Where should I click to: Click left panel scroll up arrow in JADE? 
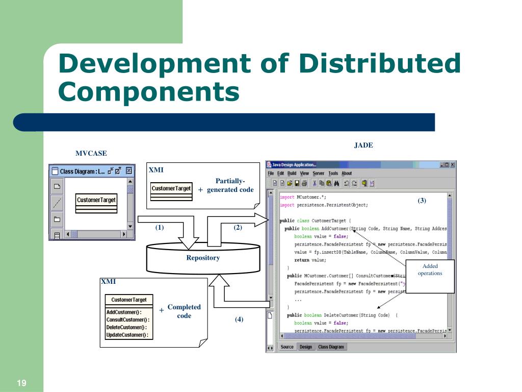click(270, 193)
